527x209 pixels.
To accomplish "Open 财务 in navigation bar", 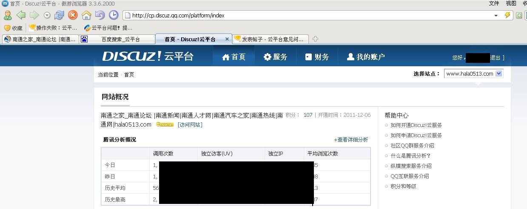I will tap(317, 57).
